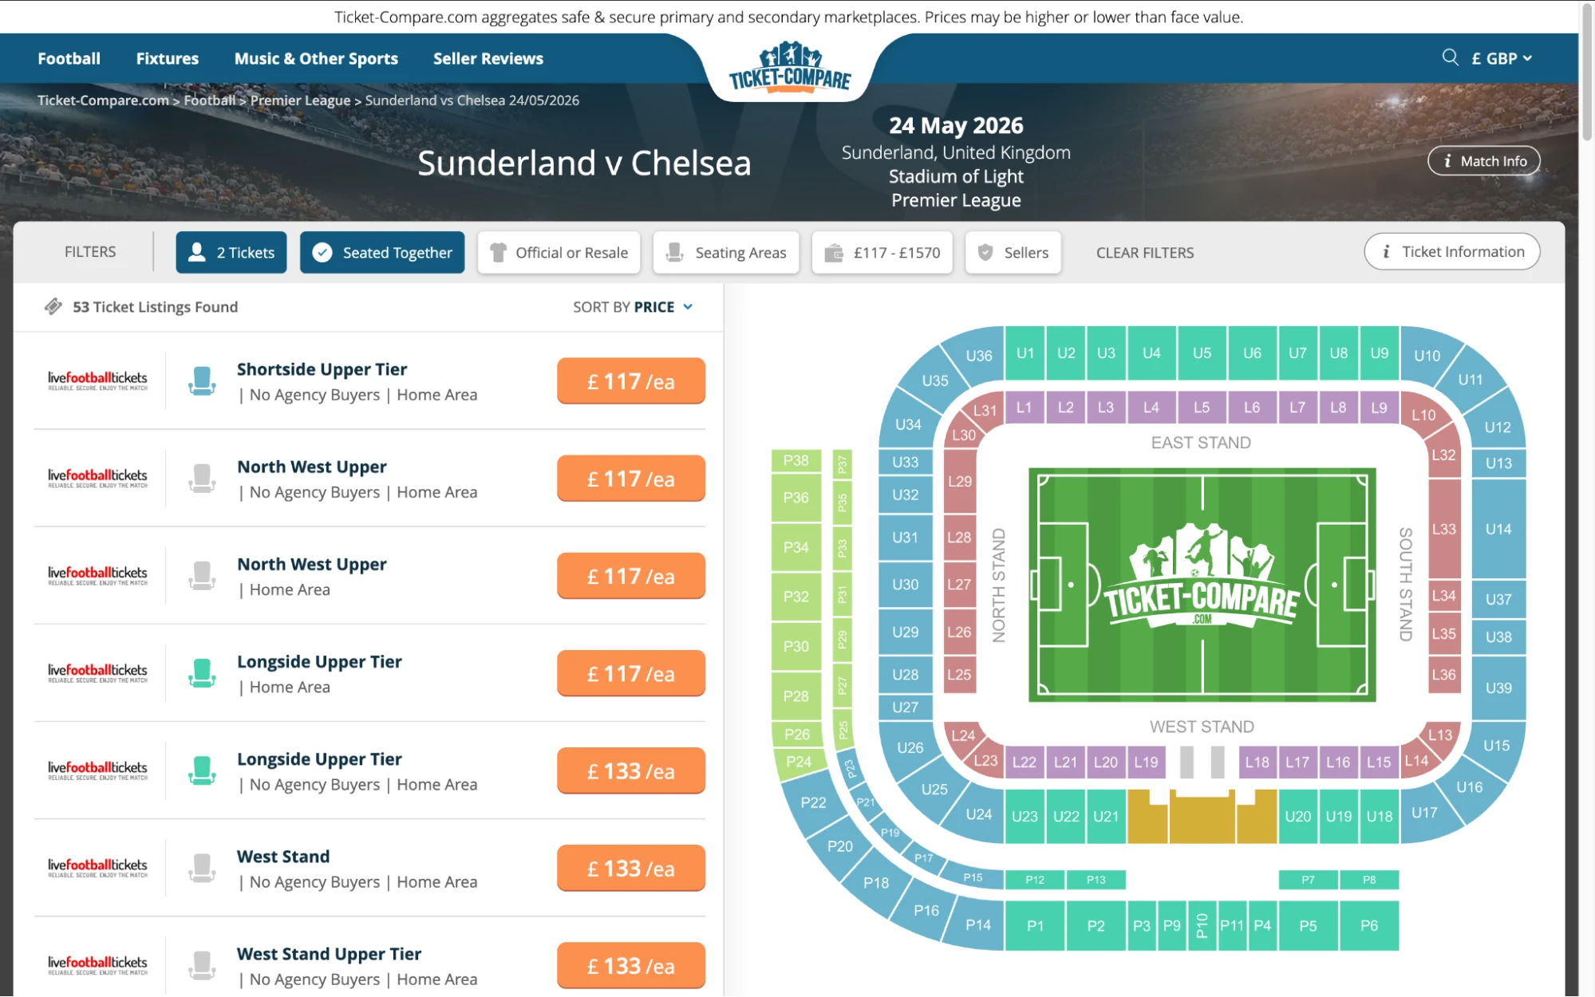Open the Music & Other Sports menu
This screenshot has width=1595, height=997.
316,57
